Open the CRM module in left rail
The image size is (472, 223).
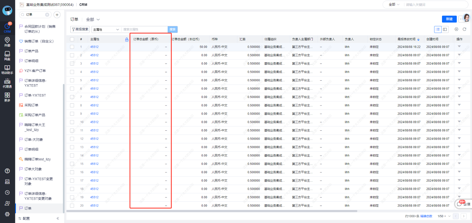pyautogui.click(x=7, y=28)
